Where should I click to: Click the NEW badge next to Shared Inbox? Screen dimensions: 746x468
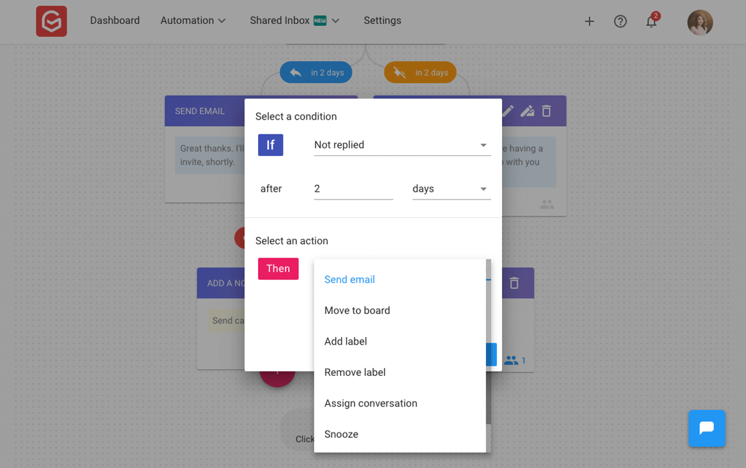point(320,20)
